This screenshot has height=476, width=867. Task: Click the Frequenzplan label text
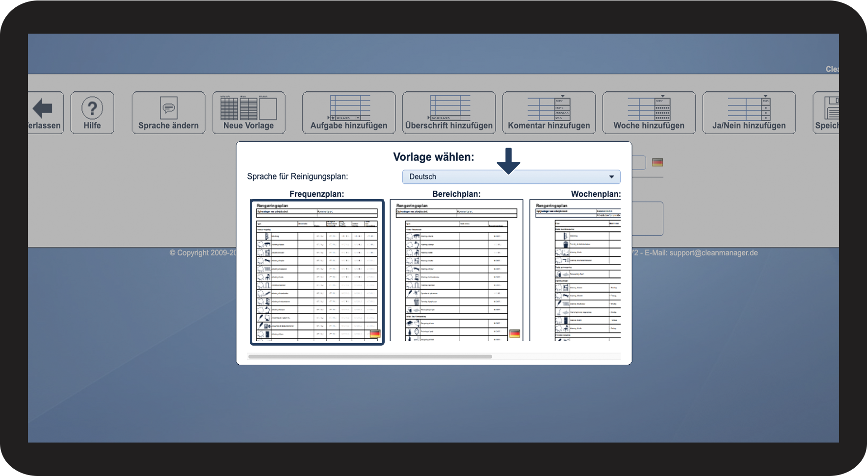(317, 194)
